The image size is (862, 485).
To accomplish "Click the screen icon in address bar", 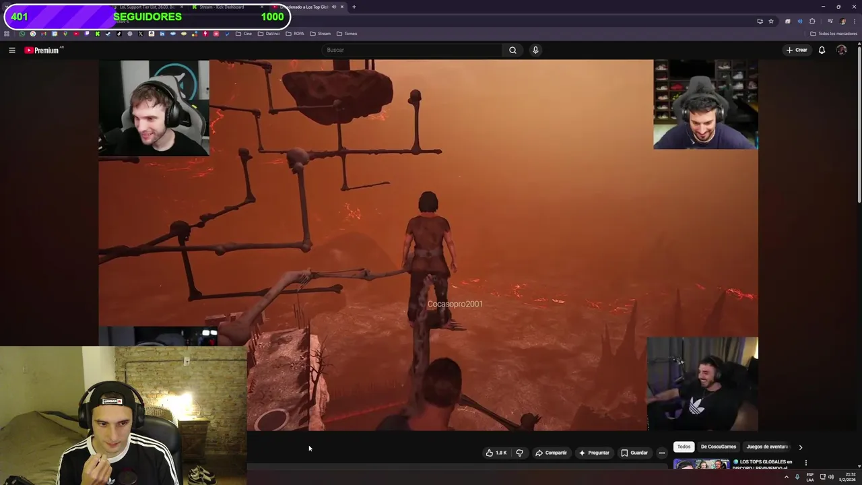I will click(760, 21).
